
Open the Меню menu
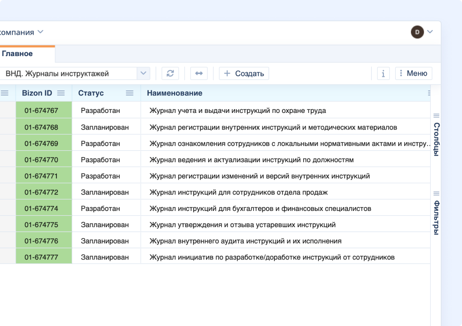pyautogui.click(x=413, y=73)
